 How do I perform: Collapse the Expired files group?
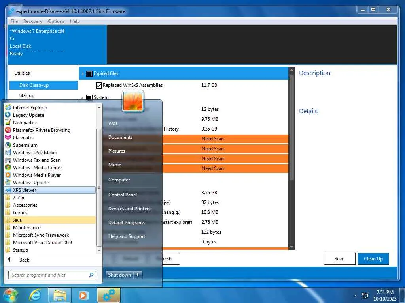coord(82,74)
